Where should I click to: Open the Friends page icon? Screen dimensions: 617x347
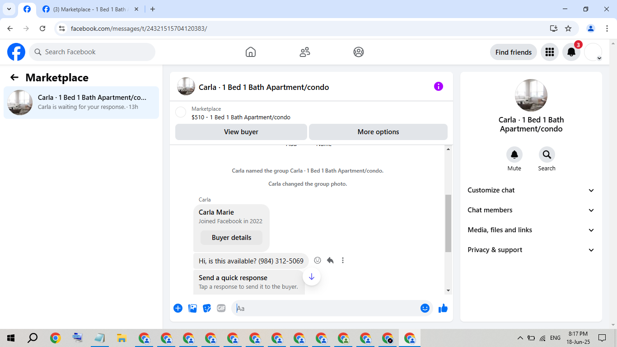tap(305, 52)
